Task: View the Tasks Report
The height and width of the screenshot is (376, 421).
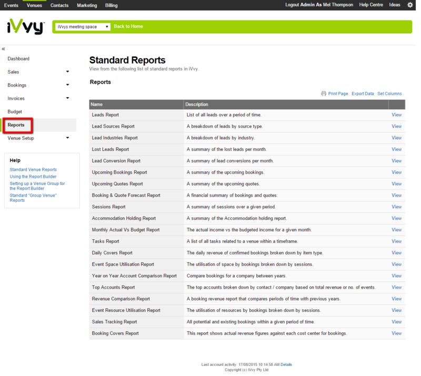Action: tap(397, 241)
